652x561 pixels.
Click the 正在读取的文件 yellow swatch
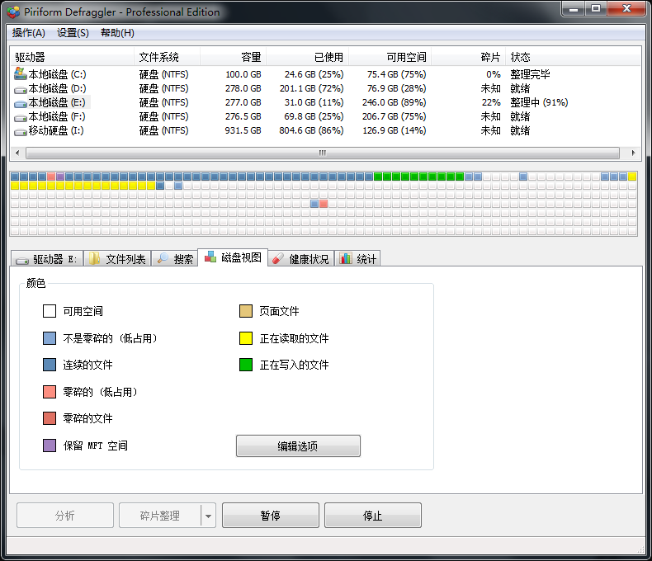[x=246, y=338]
